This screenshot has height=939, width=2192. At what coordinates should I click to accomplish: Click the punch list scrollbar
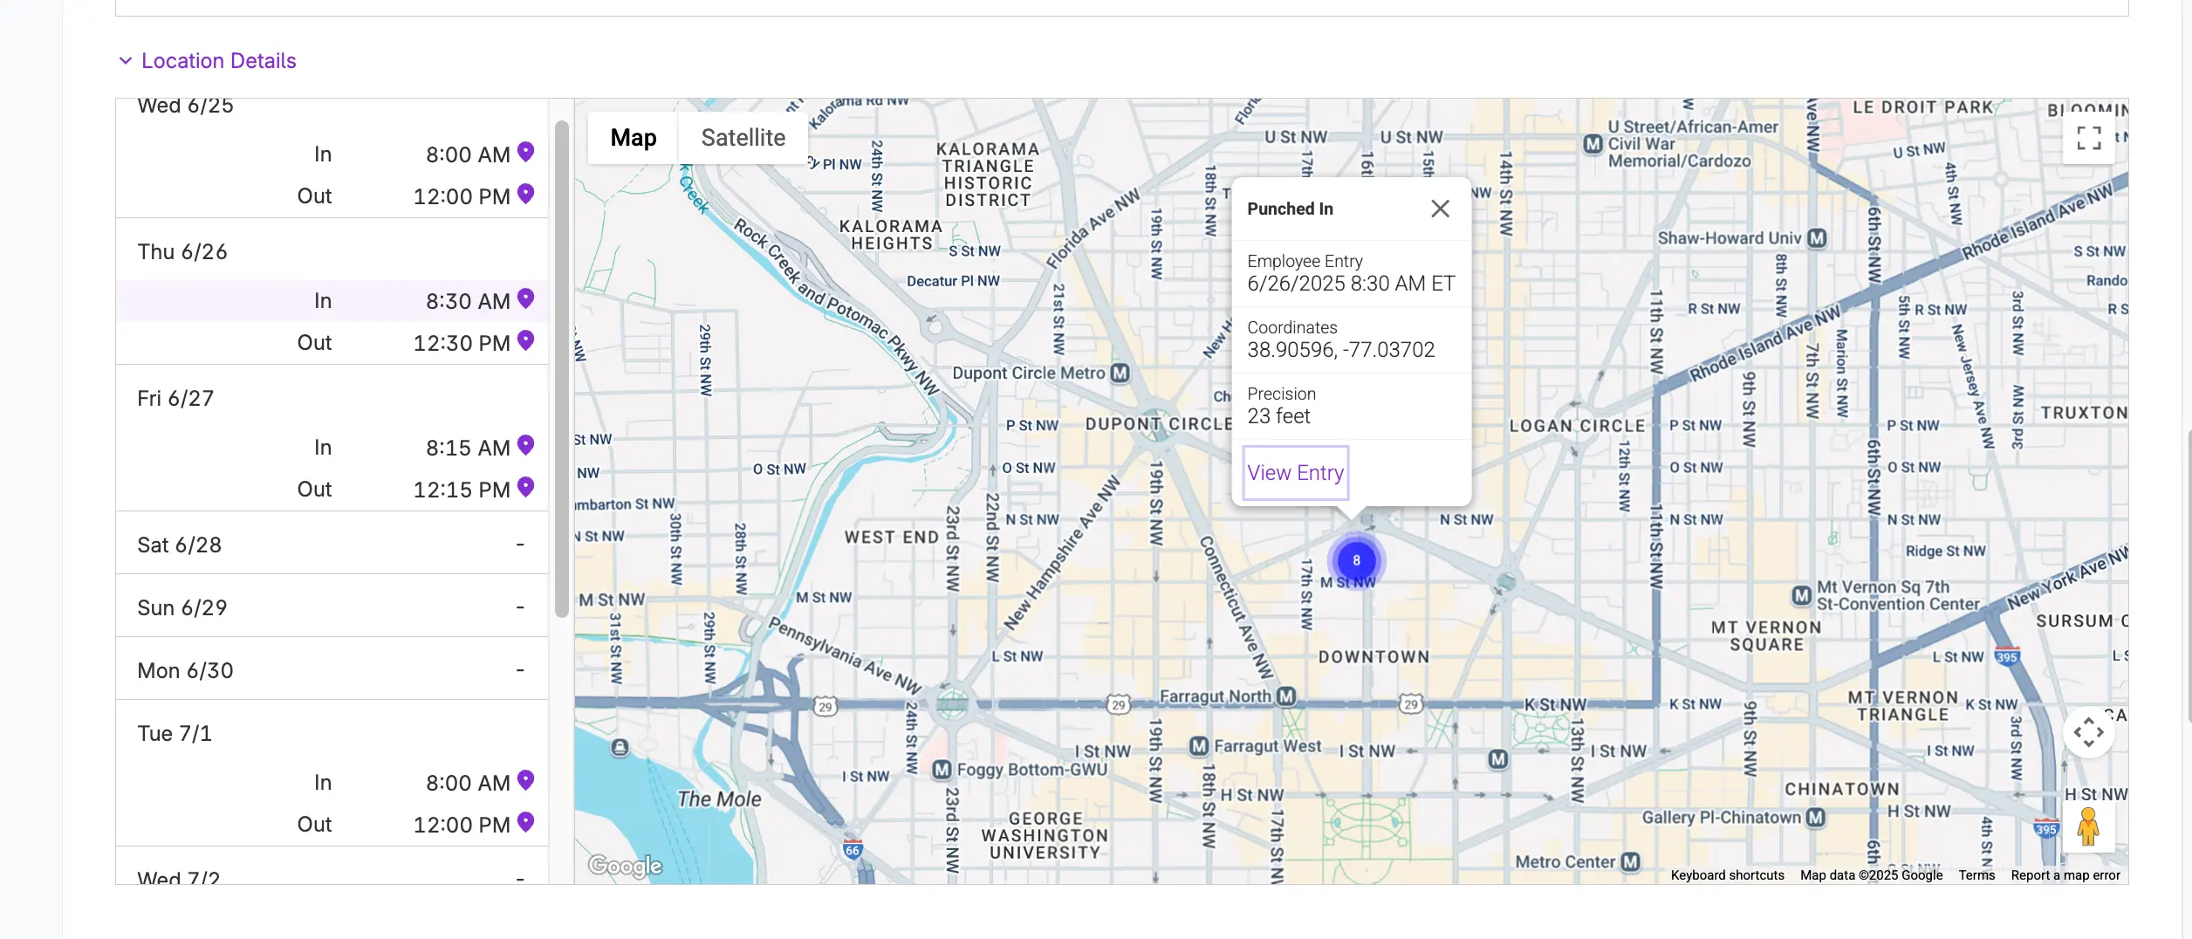pyautogui.click(x=562, y=369)
